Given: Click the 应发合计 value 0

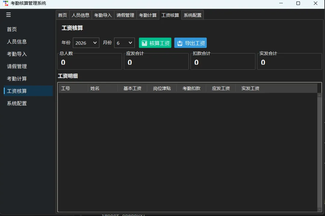Looking at the screenshot, I should point(130,62).
